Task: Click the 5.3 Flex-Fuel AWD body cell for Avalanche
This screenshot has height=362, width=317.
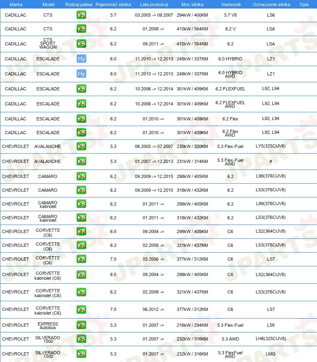Action: tap(230, 162)
